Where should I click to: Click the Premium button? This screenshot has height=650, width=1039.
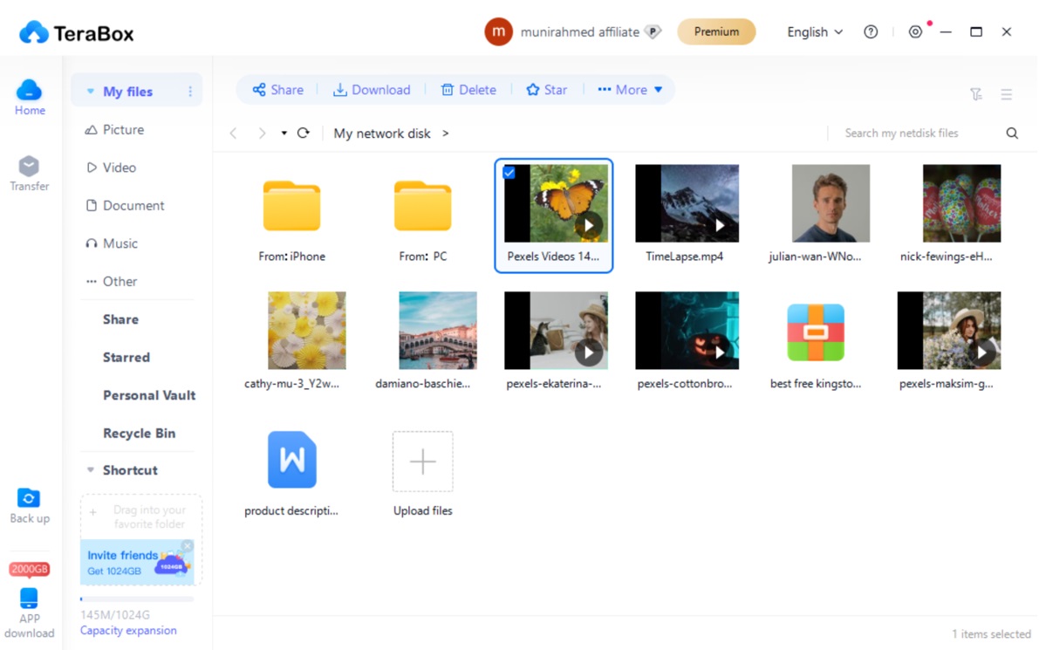[716, 31]
